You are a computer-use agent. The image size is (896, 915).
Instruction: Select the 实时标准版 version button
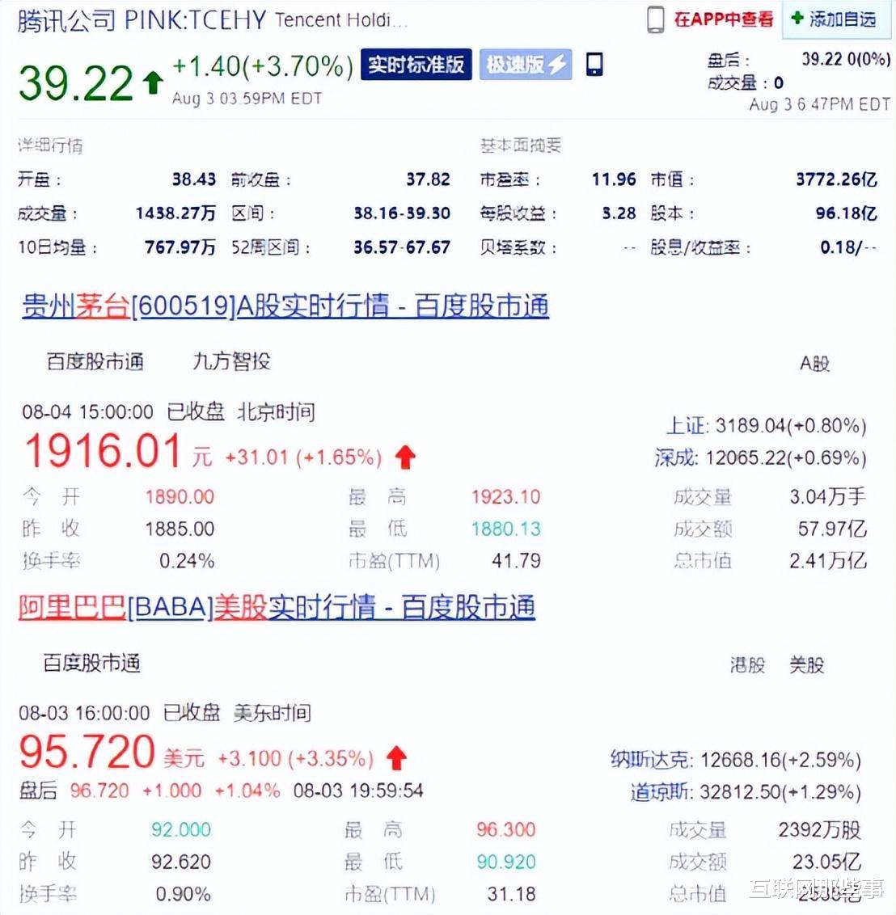click(416, 64)
